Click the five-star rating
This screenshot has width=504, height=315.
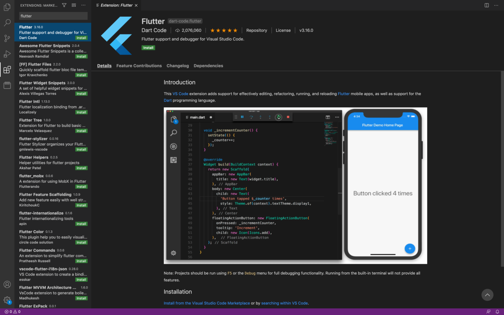point(224,30)
